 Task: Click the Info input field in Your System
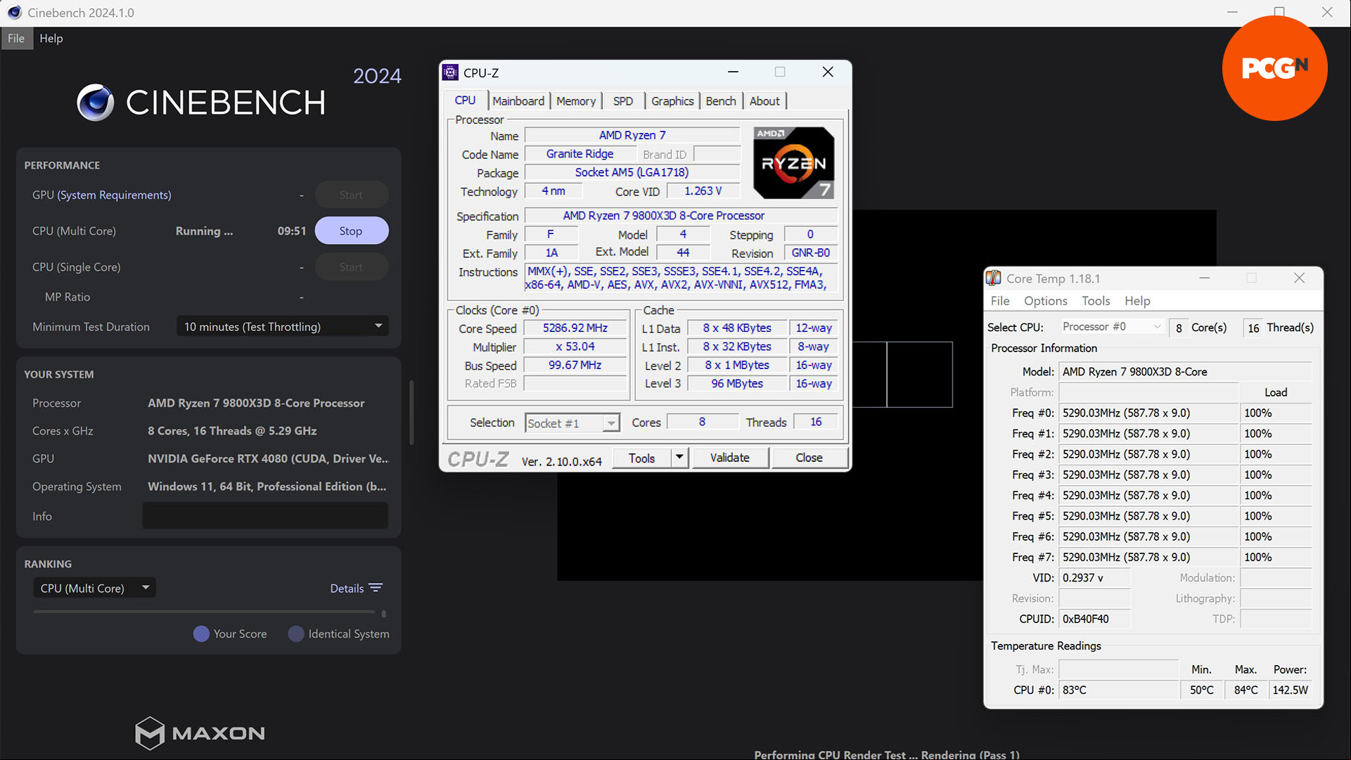pos(265,515)
